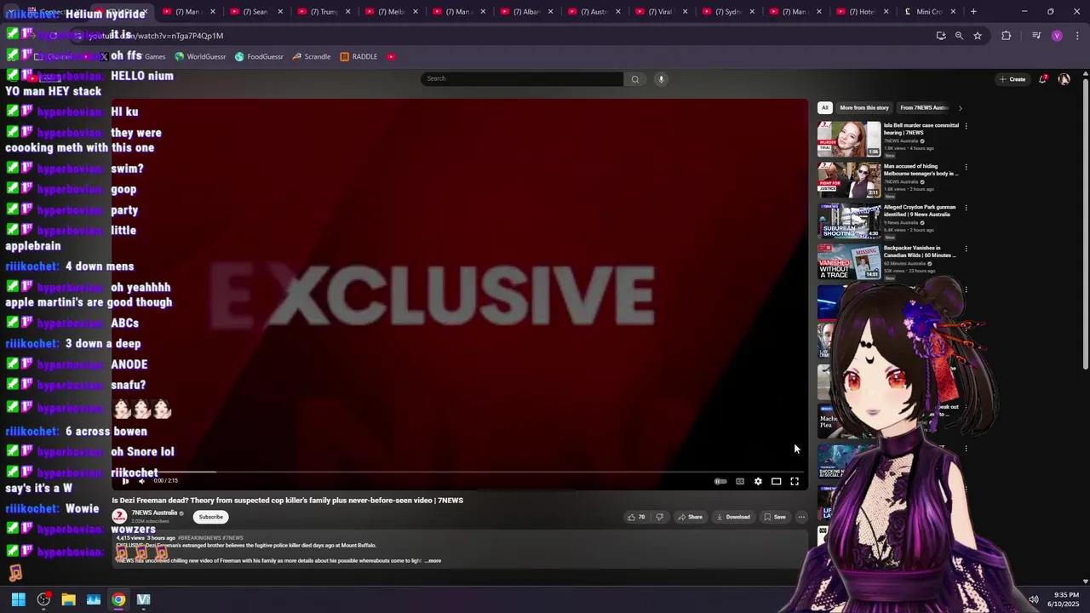This screenshot has height=613, width=1090.
Task: Open options menu for Backpacker Vanishes video
Action: [x=966, y=249]
